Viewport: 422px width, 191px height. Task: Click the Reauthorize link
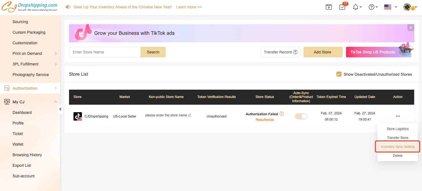265,120
